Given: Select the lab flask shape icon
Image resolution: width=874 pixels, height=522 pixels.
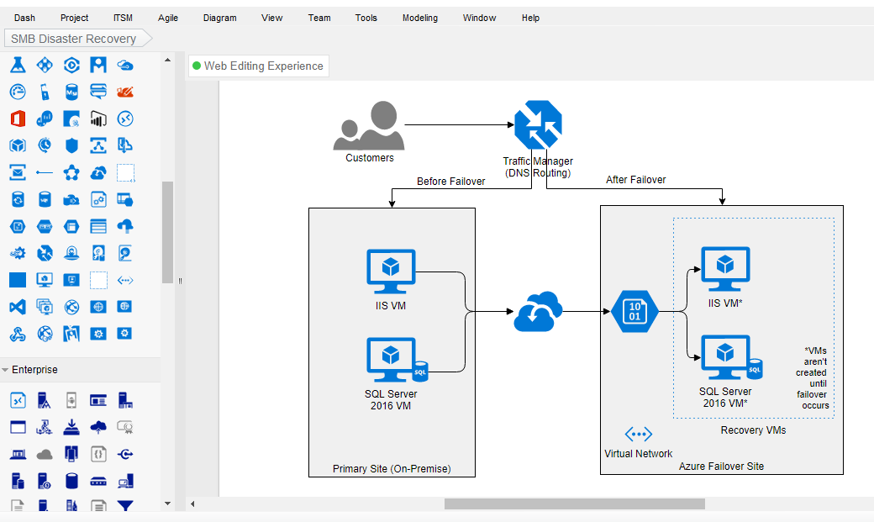Looking at the screenshot, I should [18, 65].
